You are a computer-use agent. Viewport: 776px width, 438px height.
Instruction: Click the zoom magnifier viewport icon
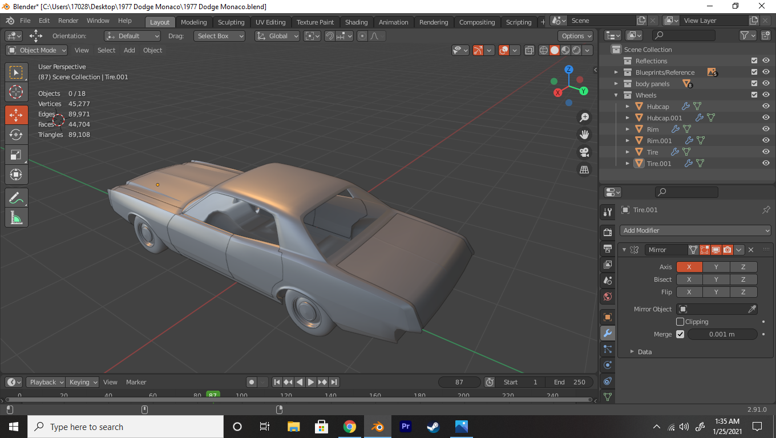[x=584, y=117]
